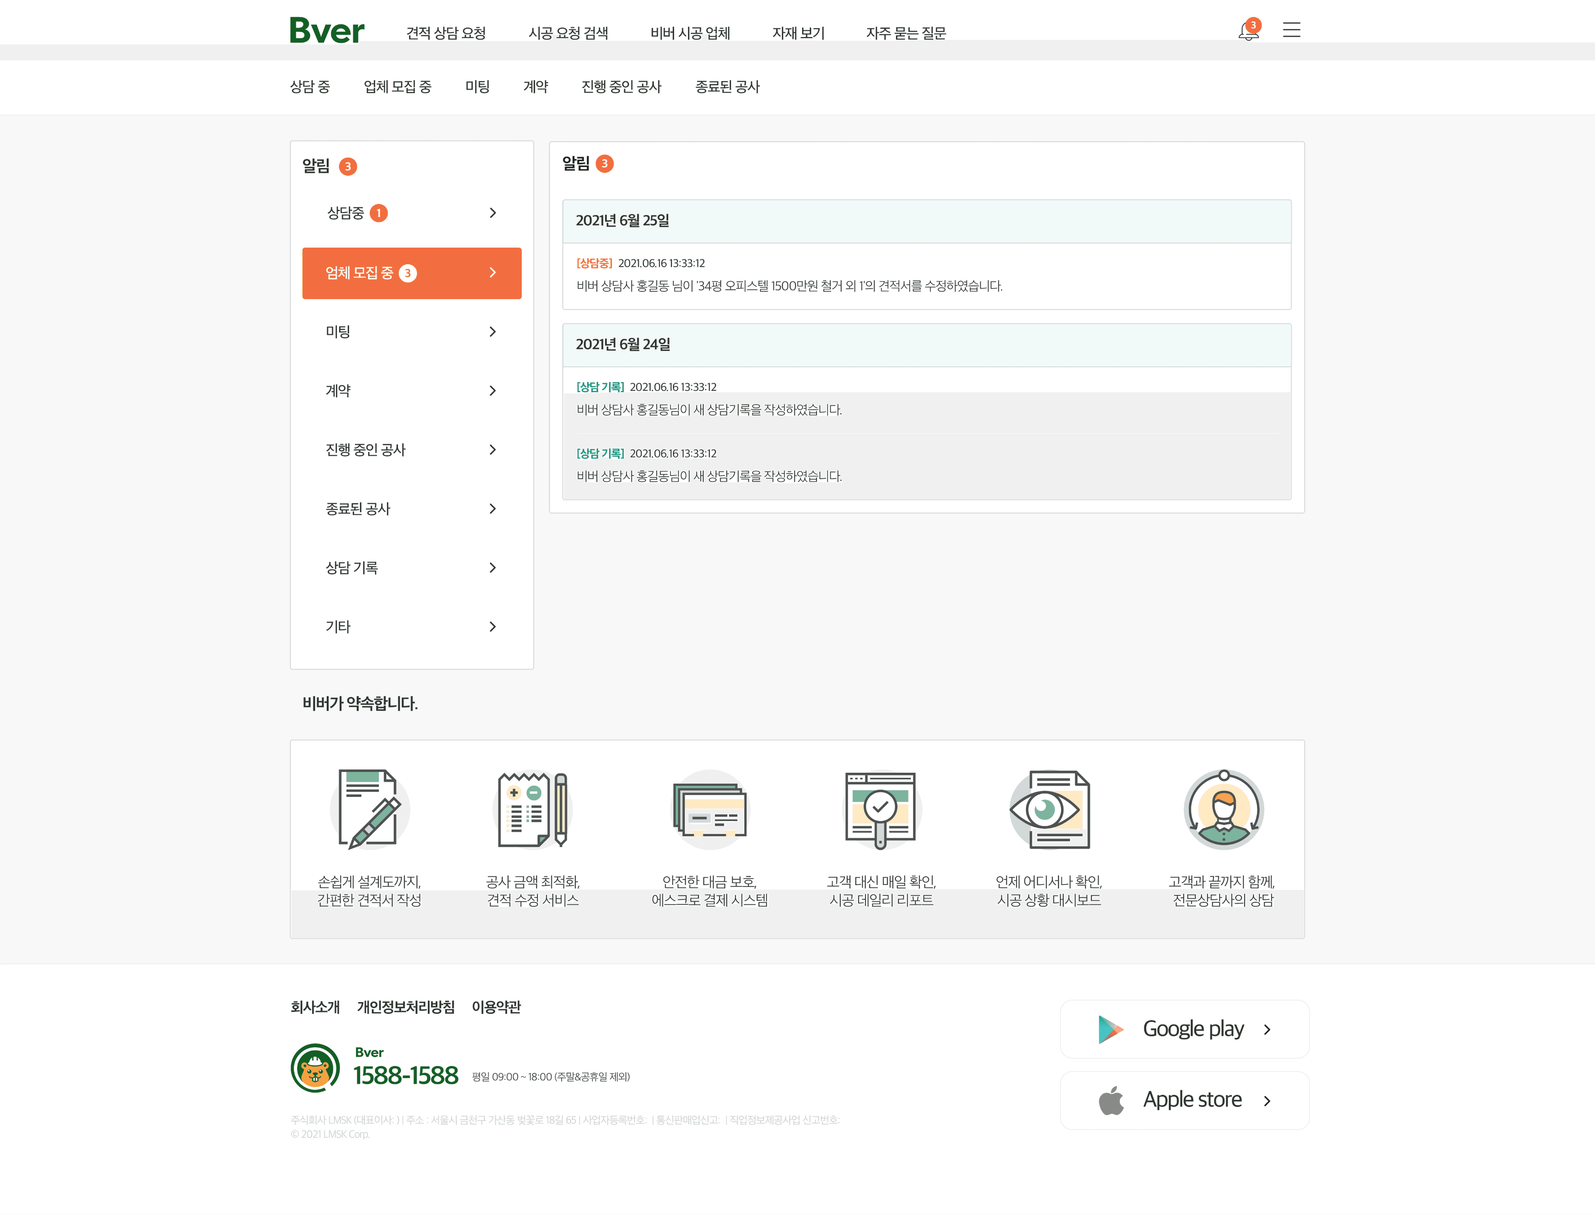Open the 2021년 6월 25일 notification message

coord(789,286)
